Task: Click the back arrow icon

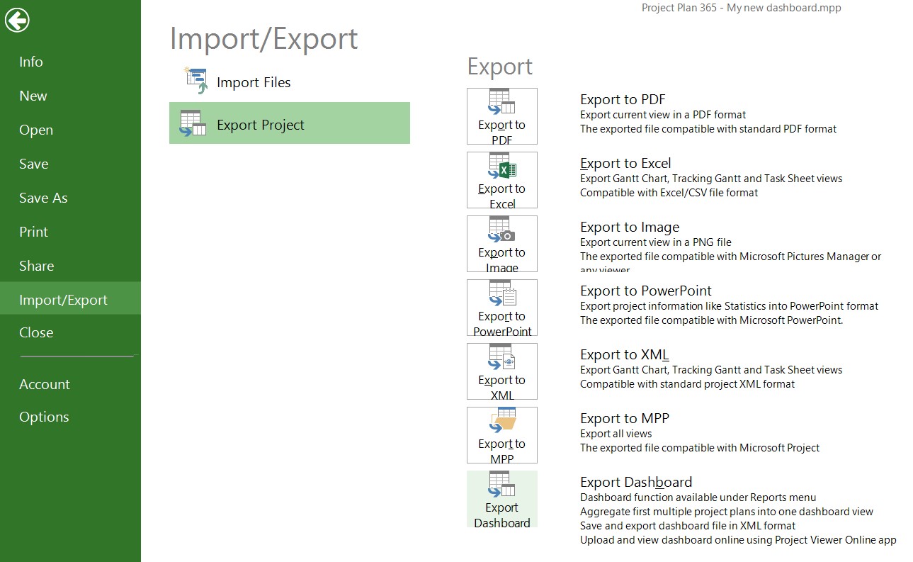Action: 17,21
